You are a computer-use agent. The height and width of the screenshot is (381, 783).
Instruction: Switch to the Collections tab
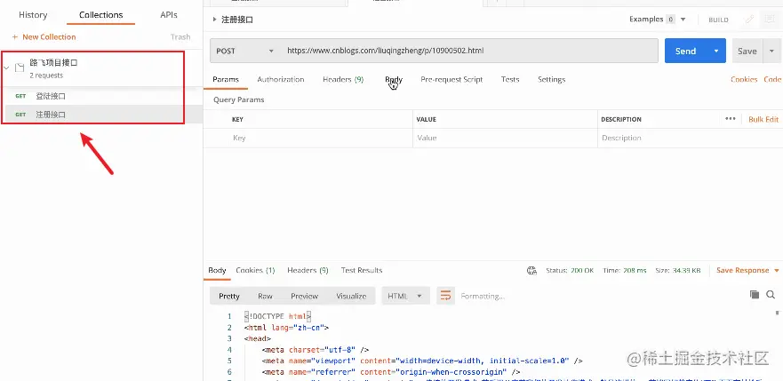[100, 15]
